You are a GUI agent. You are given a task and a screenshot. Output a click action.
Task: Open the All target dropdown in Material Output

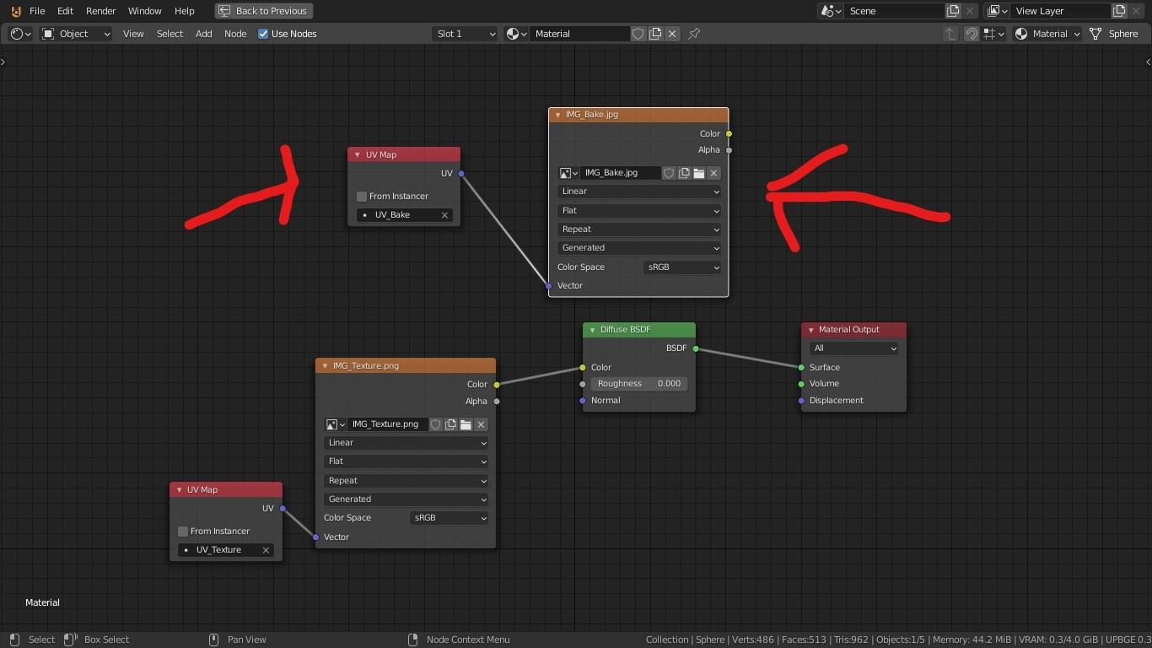pos(853,348)
